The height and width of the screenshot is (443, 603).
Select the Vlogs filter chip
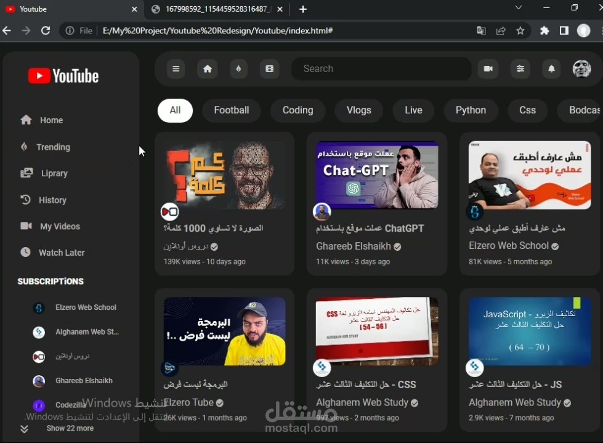(359, 110)
